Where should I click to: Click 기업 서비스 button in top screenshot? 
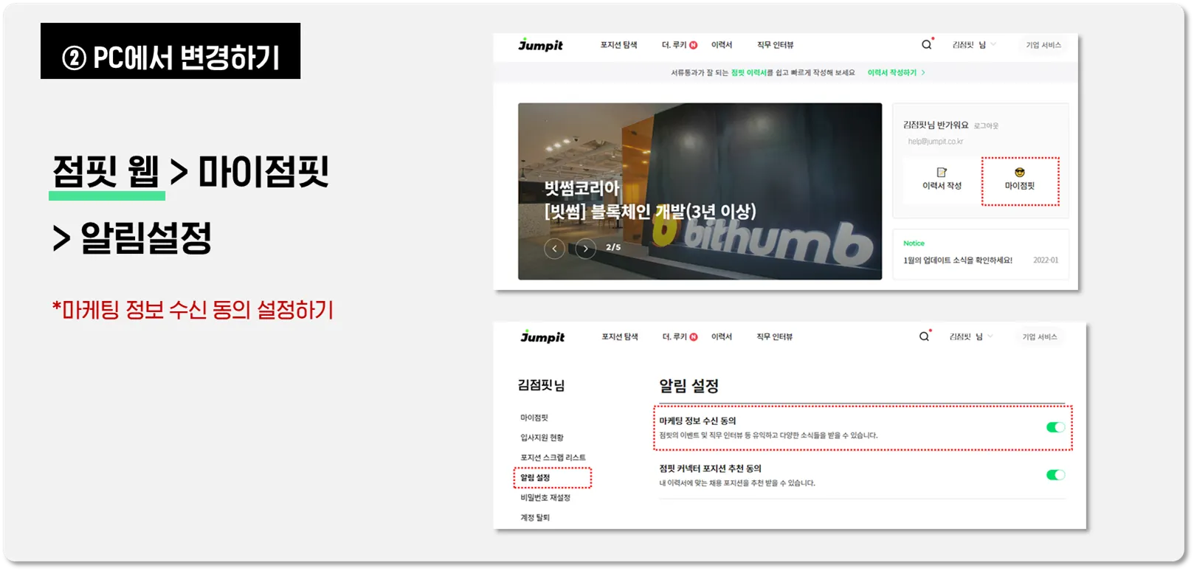point(1043,45)
